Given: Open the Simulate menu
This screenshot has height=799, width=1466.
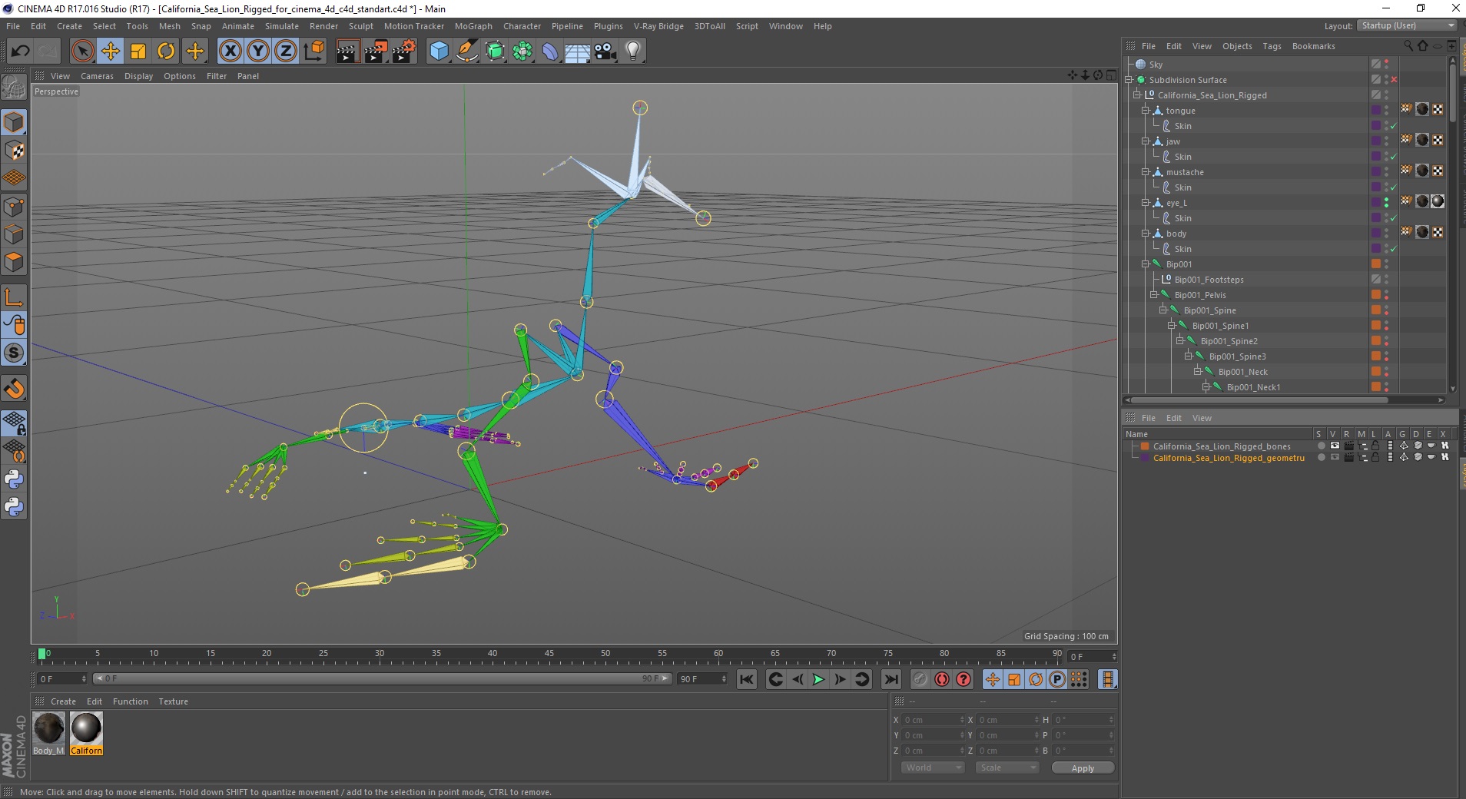Looking at the screenshot, I should [x=282, y=26].
